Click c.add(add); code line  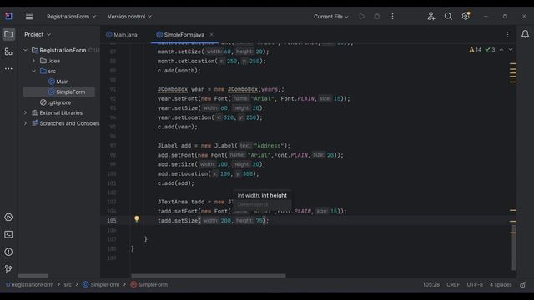[175, 183]
